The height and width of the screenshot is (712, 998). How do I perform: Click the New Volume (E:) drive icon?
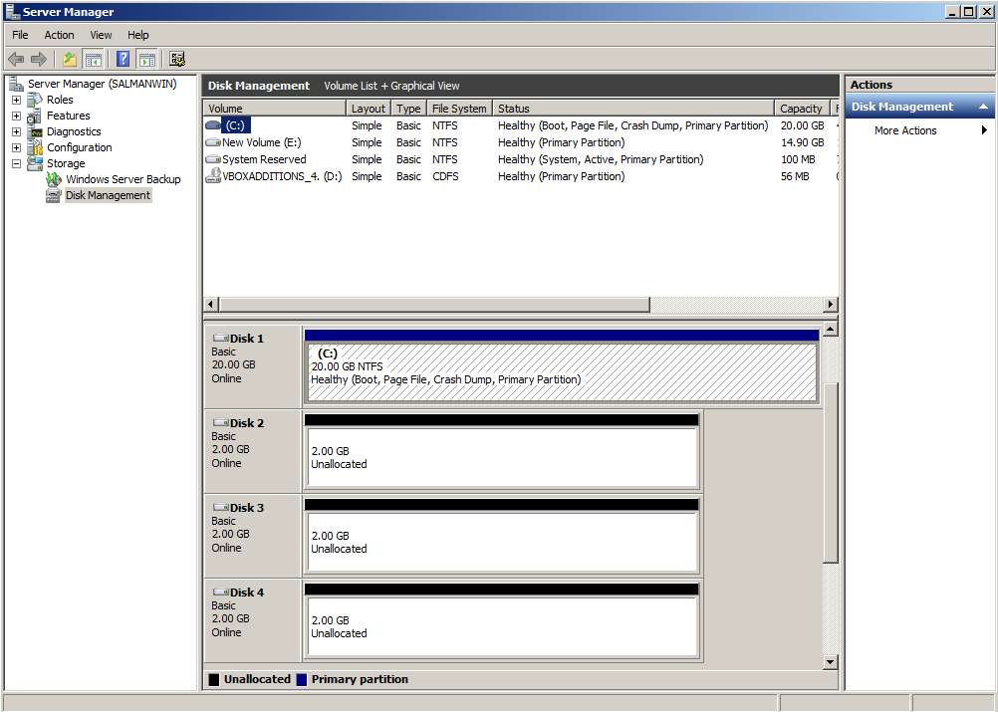pos(213,142)
